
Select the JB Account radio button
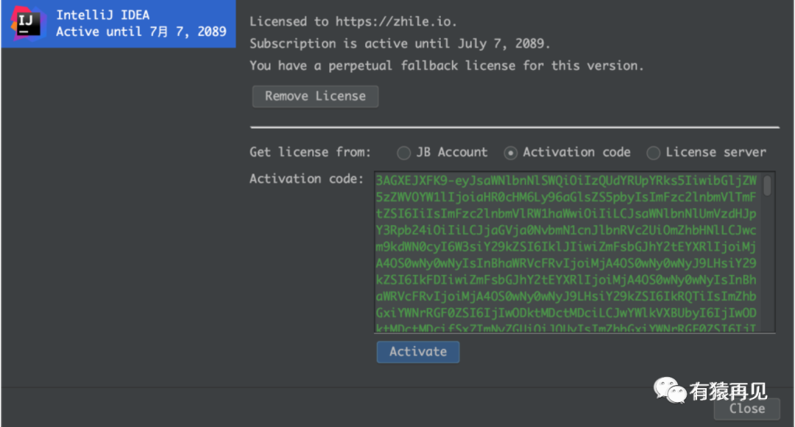click(x=403, y=153)
